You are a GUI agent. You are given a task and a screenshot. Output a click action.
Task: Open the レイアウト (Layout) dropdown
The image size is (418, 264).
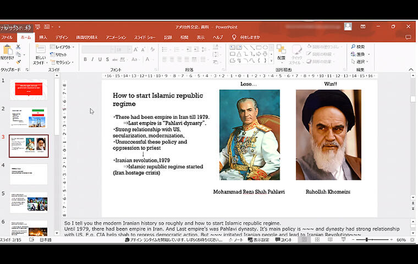pos(62,47)
